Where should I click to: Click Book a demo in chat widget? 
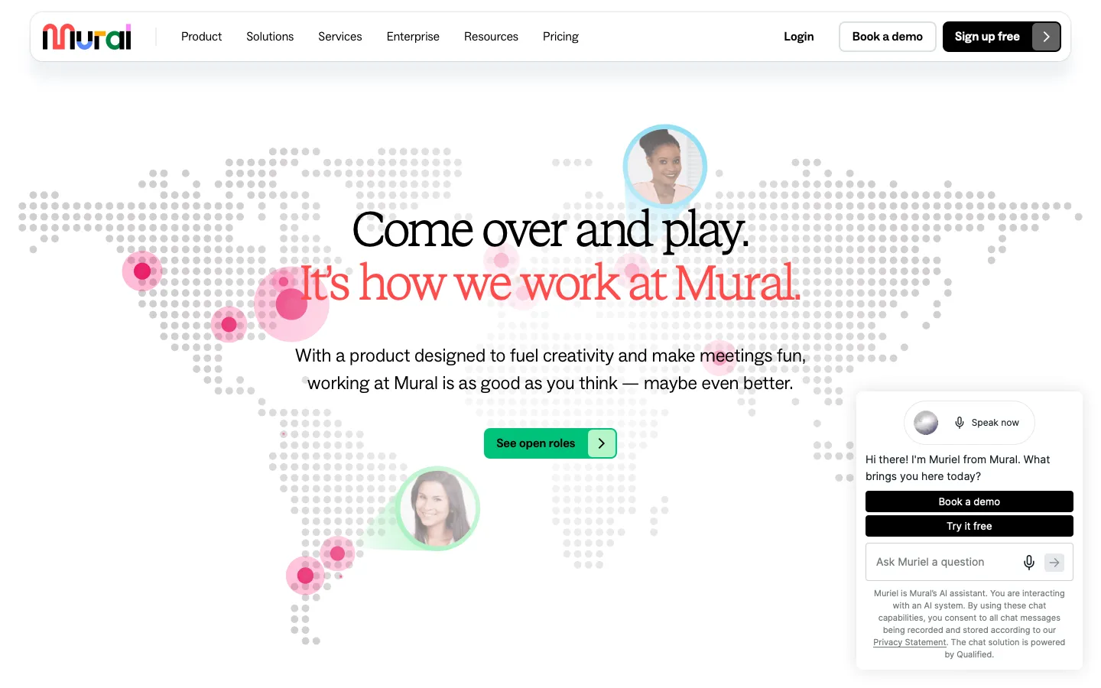(969, 501)
